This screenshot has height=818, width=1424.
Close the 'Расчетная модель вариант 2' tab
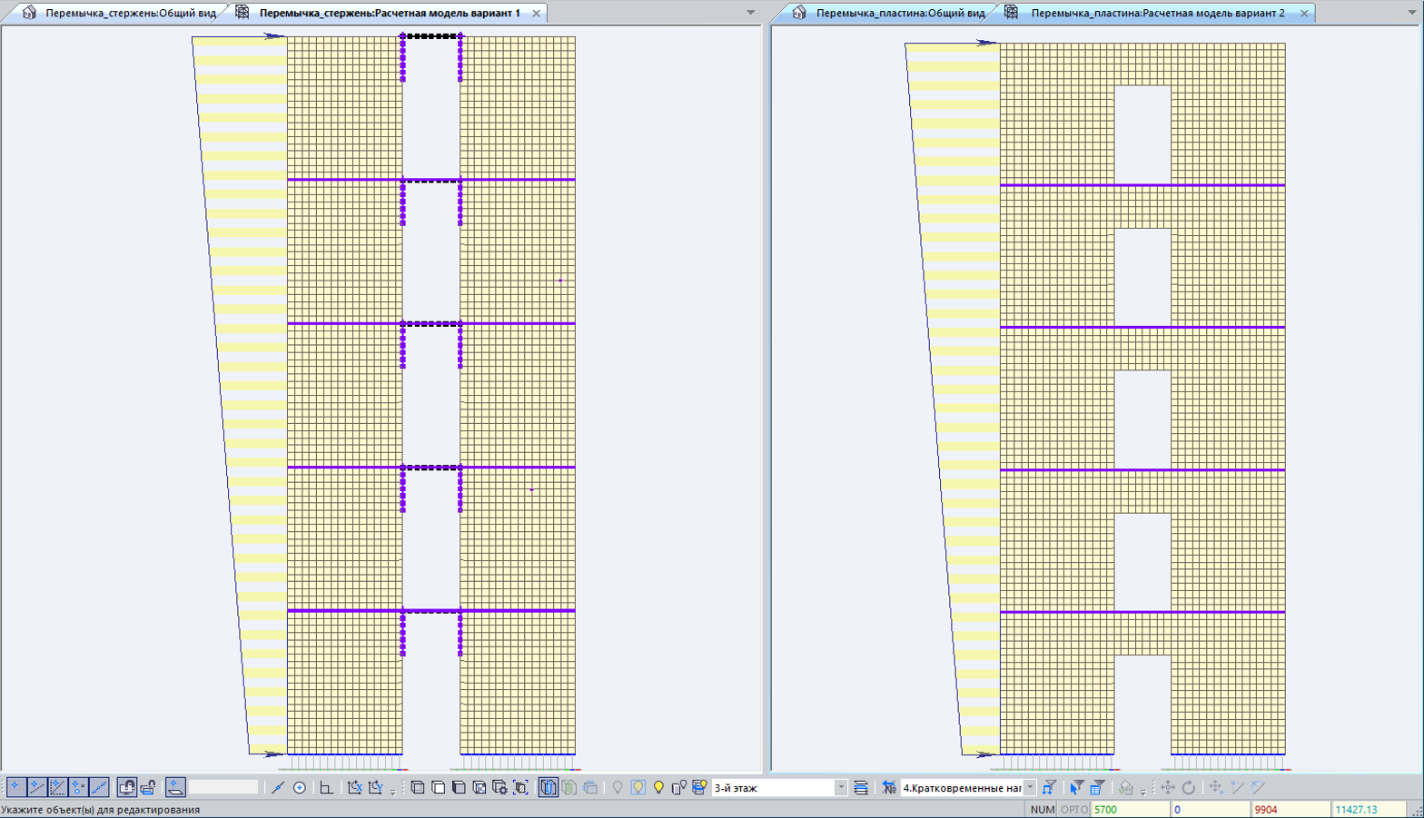(1304, 13)
